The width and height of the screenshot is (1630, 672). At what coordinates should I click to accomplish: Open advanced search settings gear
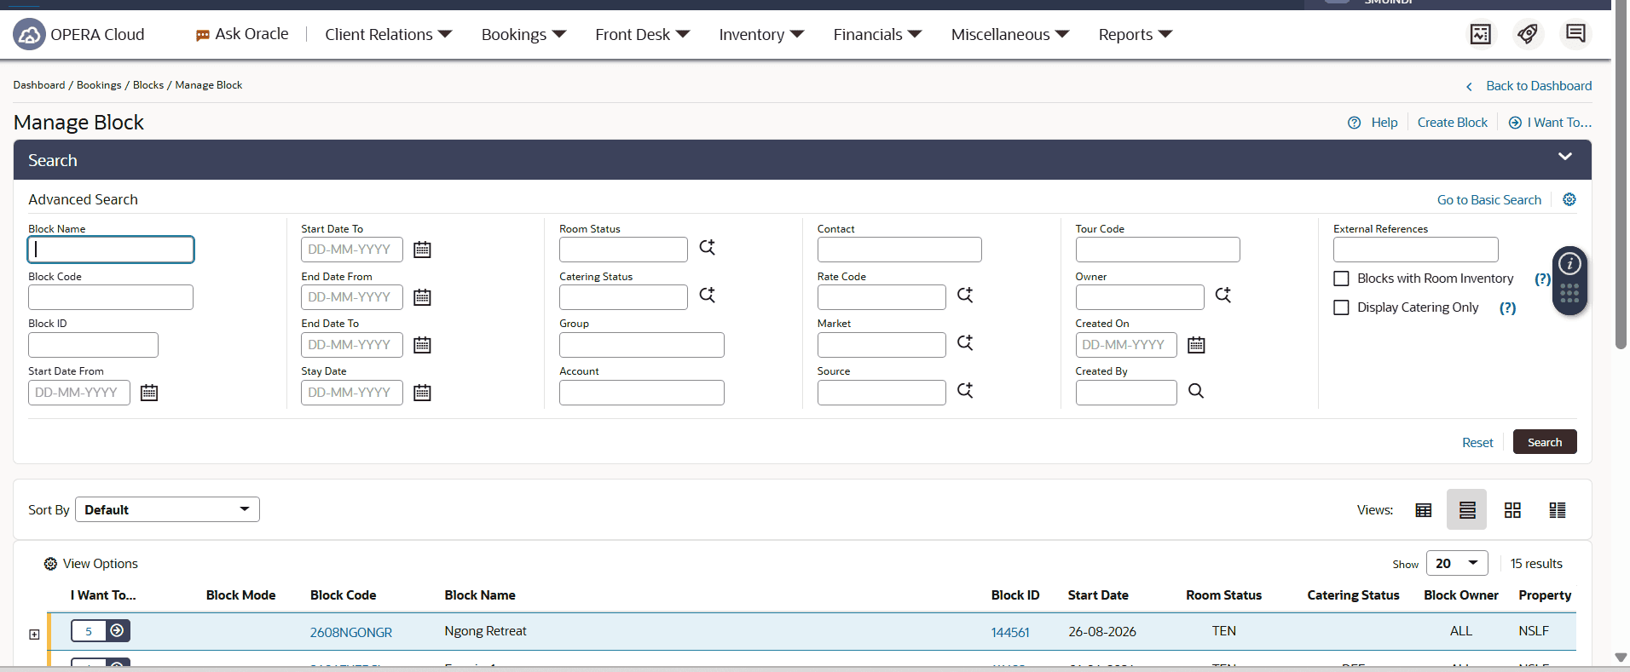[1569, 199]
